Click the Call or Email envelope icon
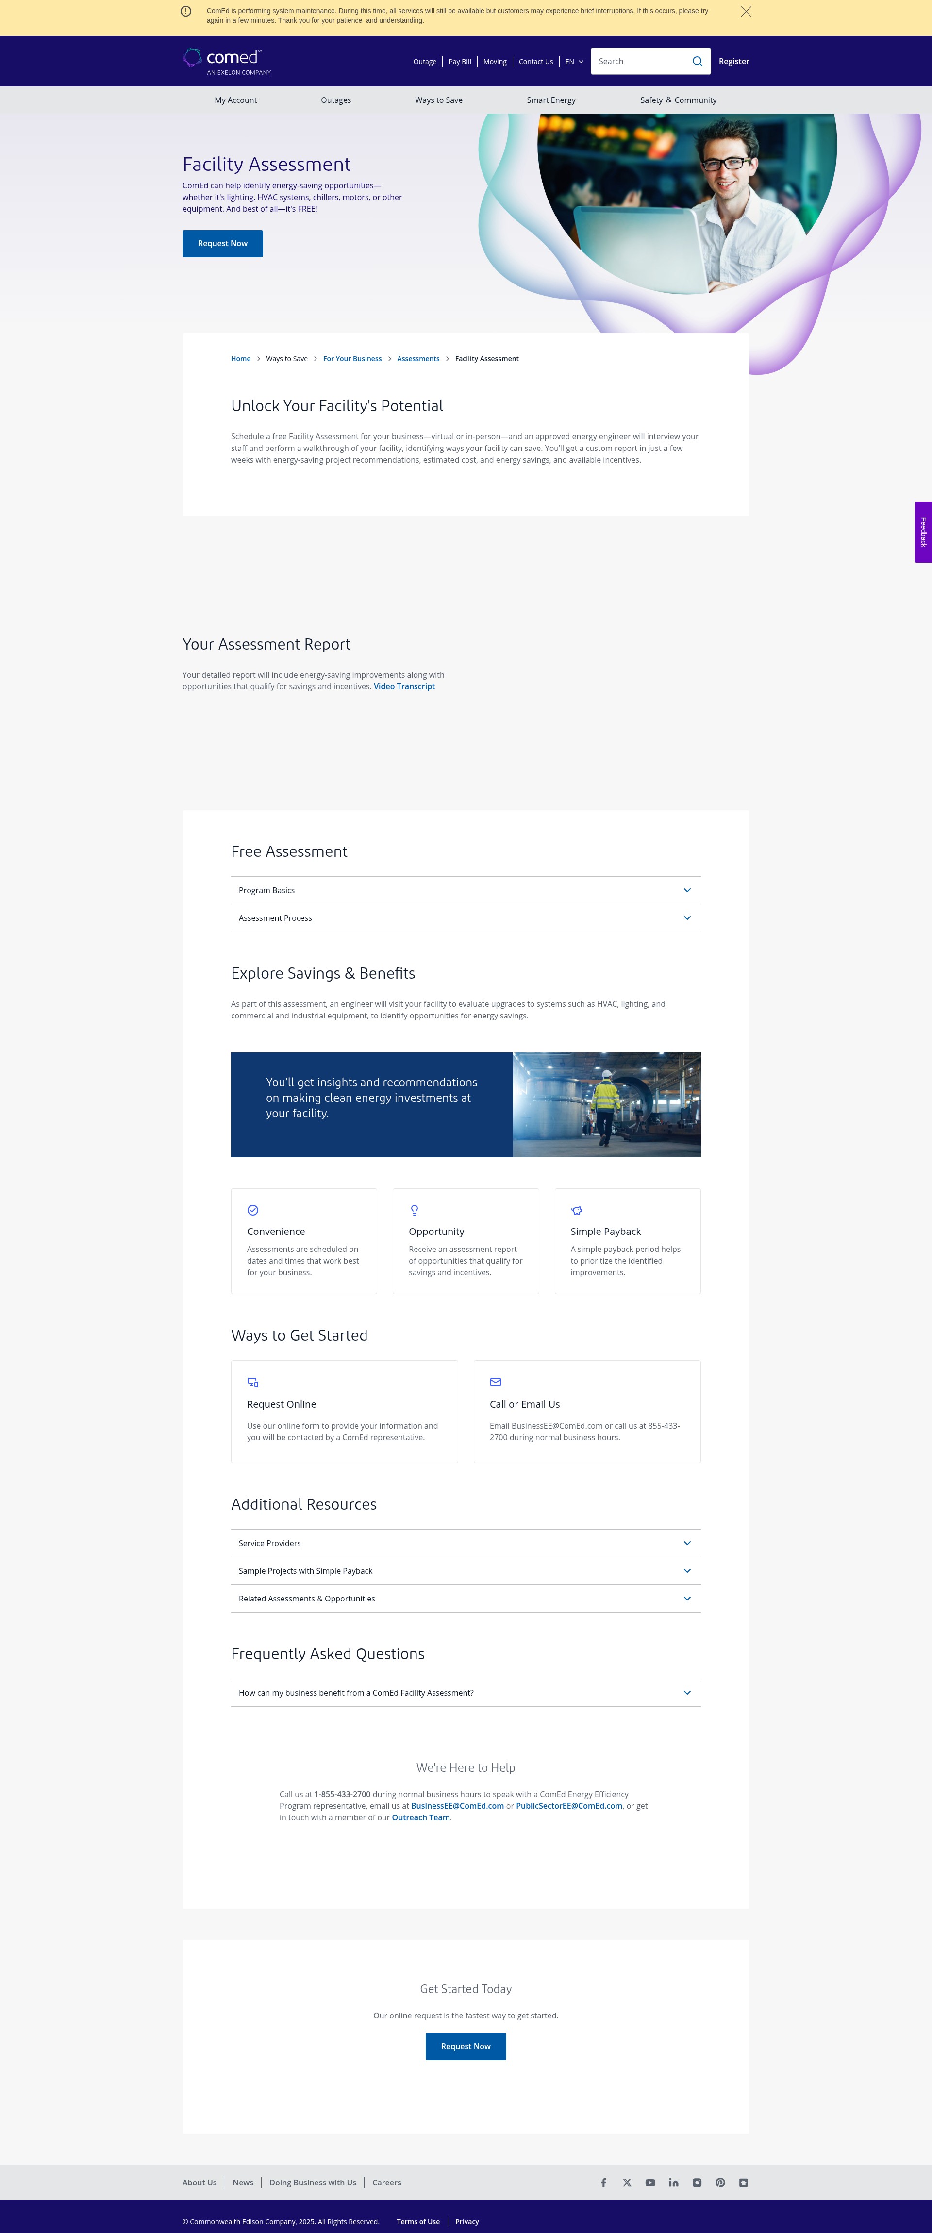This screenshot has height=2233, width=932. point(496,1382)
